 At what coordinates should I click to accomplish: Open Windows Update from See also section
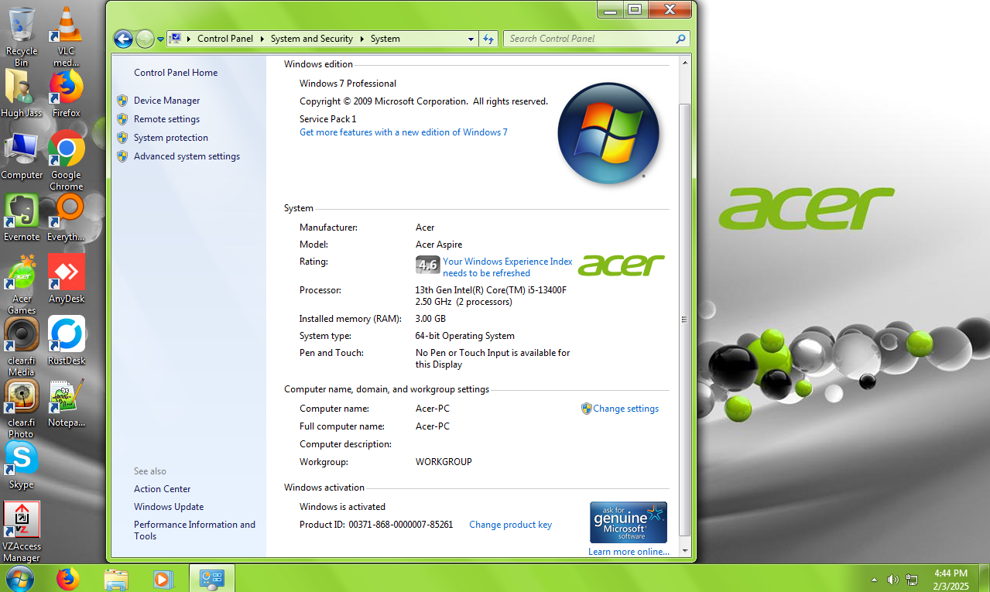pos(169,506)
